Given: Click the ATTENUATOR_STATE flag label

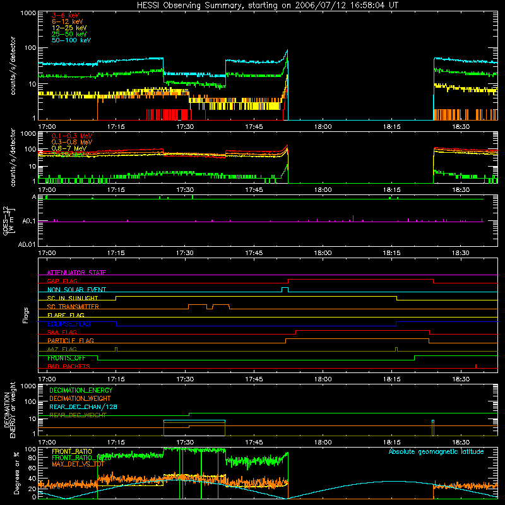Looking at the screenshot, I should coord(76,273).
